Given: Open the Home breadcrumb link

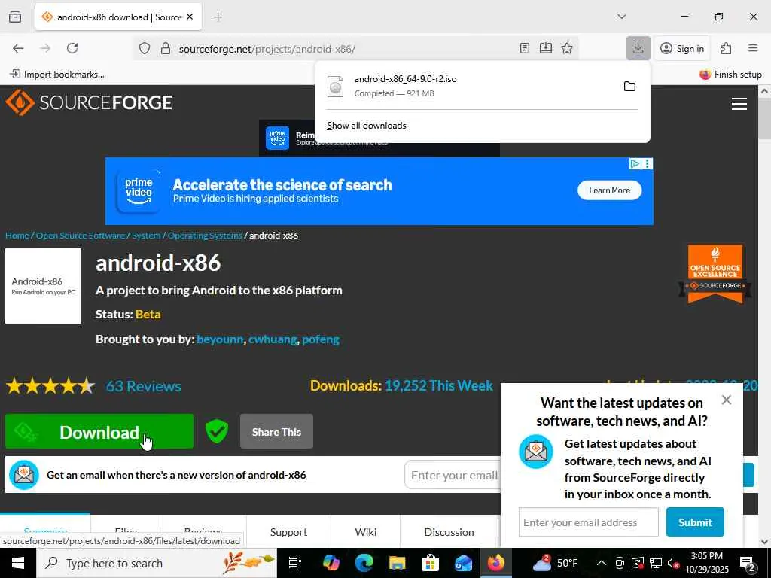Looking at the screenshot, I should 17,236.
